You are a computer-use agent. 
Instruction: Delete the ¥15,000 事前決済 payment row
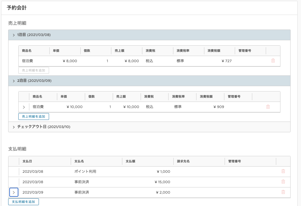283,182
